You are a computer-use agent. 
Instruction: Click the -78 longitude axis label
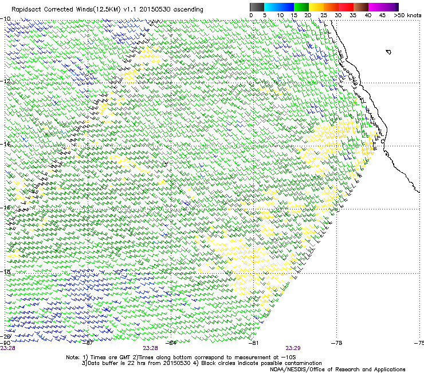pyautogui.click(x=336, y=343)
